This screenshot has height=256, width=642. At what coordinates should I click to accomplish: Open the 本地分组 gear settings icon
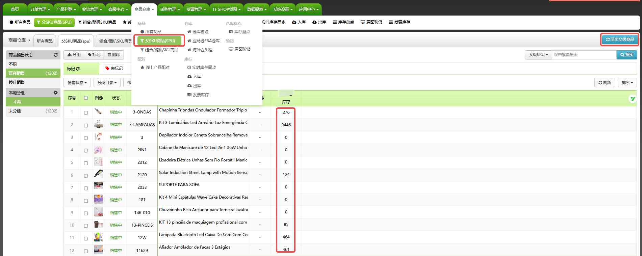[56, 93]
